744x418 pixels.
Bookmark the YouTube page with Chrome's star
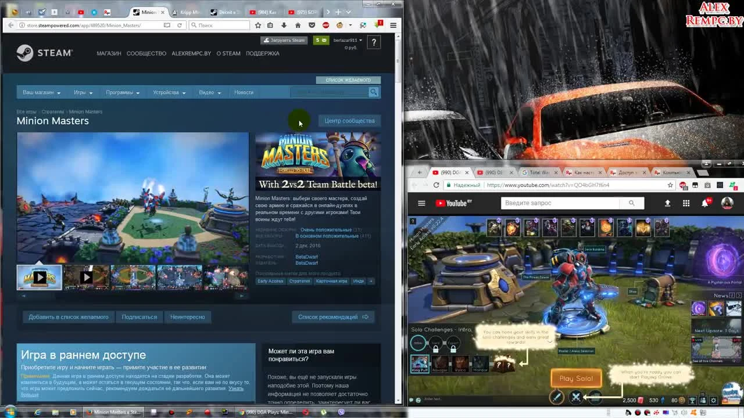pyautogui.click(x=670, y=185)
